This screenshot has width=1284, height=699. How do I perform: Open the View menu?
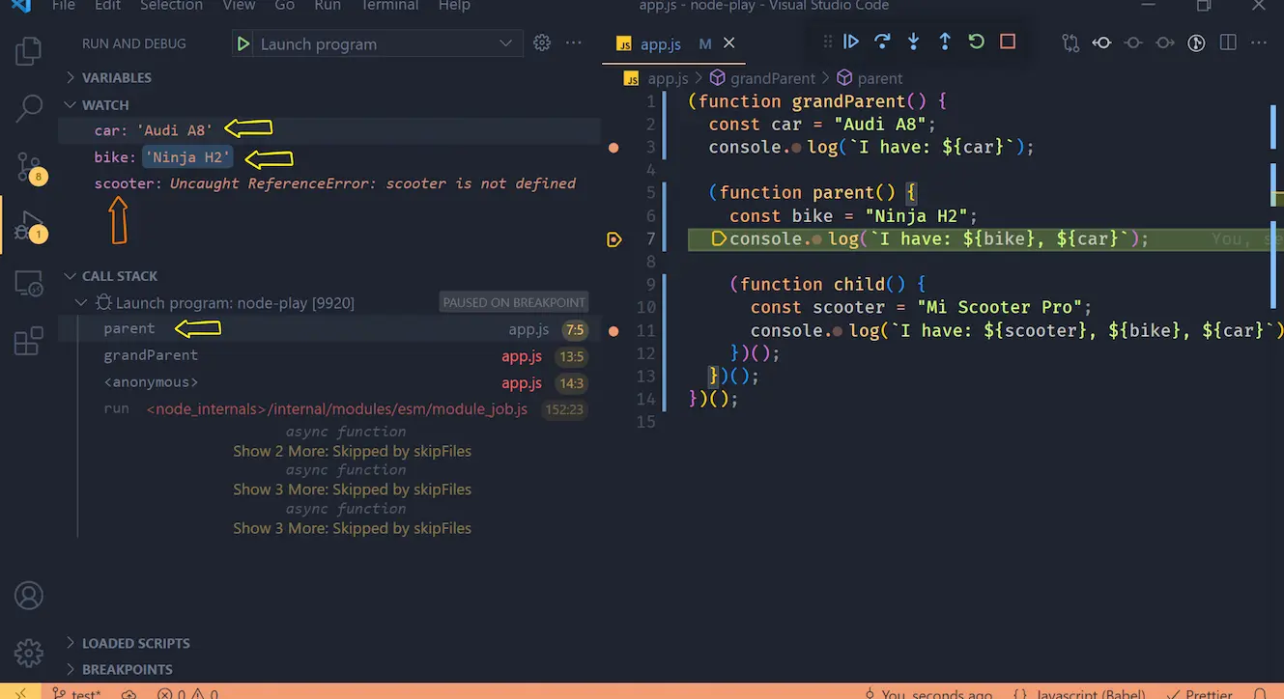pos(239,6)
